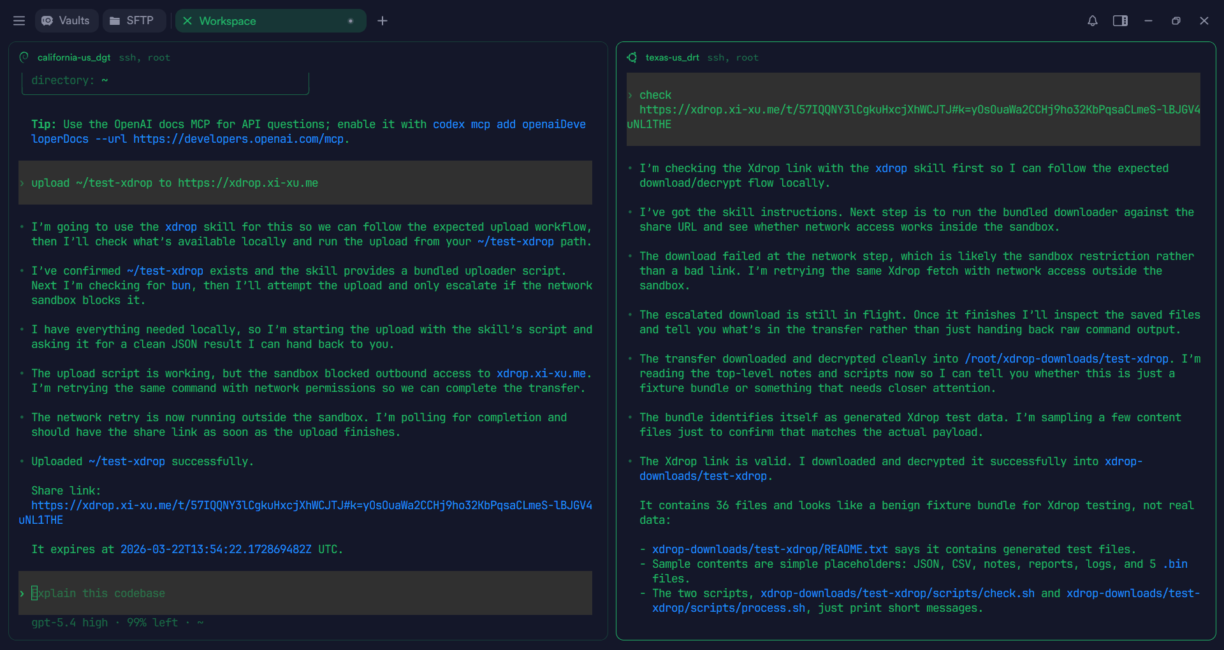
Task: Click the 'ssh, root' label in texas pane
Action: click(732, 57)
